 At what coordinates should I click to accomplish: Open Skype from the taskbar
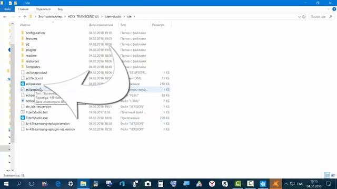pyautogui.click(x=225, y=184)
